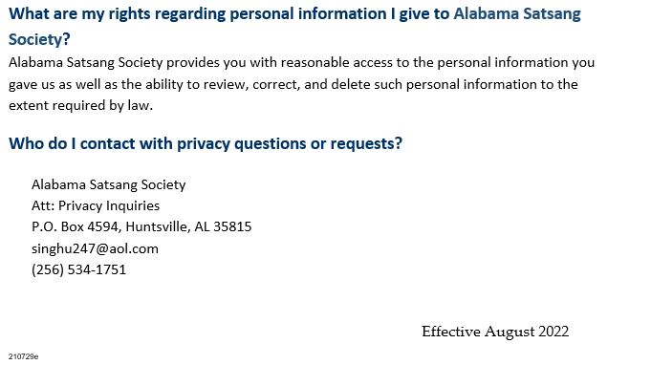Click the 'Effective August 2022' text
651x365 pixels.
pyautogui.click(x=495, y=332)
